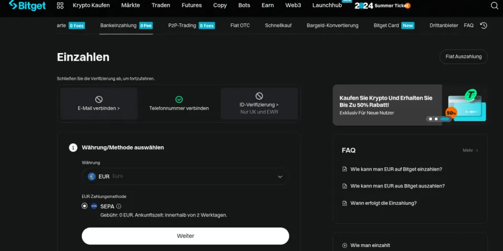Click the 50% Rabatt promo banner
This screenshot has height=251, width=503.
point(410,105)
